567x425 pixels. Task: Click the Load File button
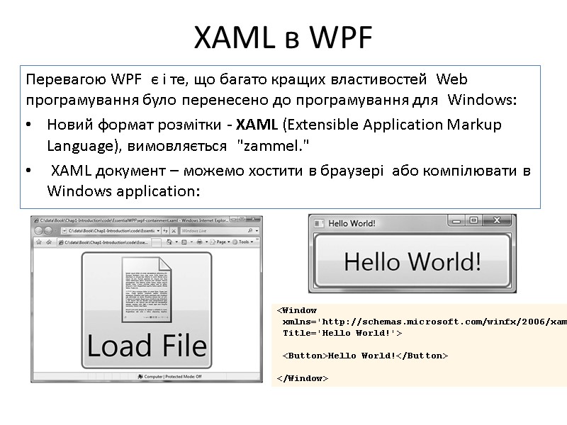tap(147, 310)
